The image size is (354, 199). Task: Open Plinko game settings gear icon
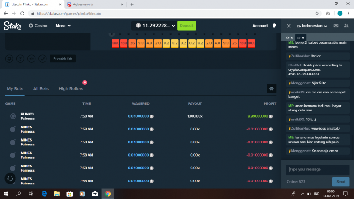(9, 59)
